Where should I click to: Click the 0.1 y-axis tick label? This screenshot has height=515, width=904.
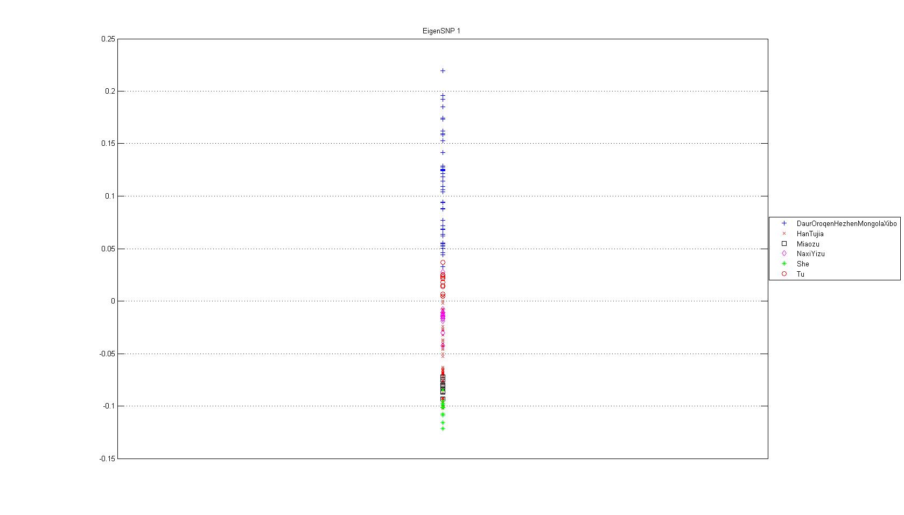pos(110,196)
